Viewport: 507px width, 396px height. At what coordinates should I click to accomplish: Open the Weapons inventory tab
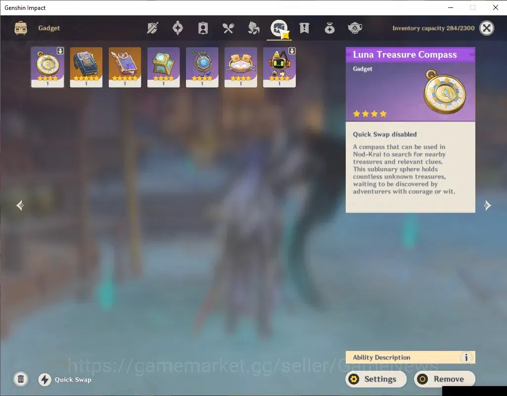pyautogui.click(x=152, y=28)
